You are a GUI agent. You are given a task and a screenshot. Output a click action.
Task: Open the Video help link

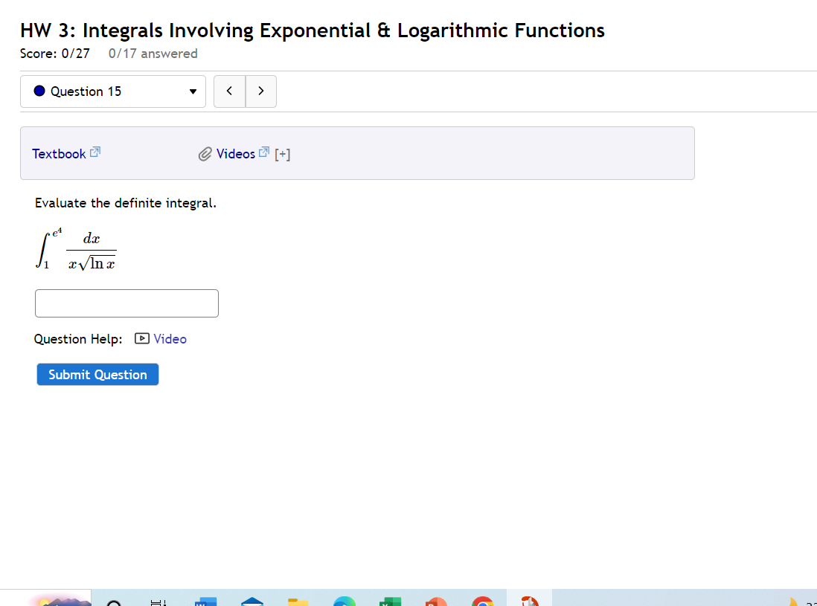tap(170, 338)
